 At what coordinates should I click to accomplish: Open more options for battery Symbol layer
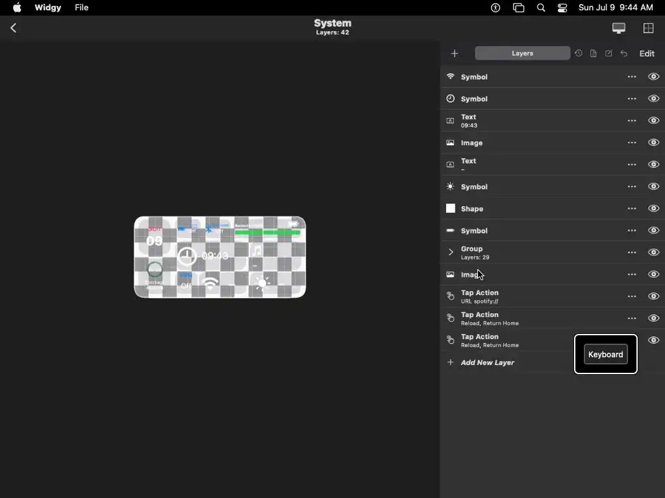631,231
